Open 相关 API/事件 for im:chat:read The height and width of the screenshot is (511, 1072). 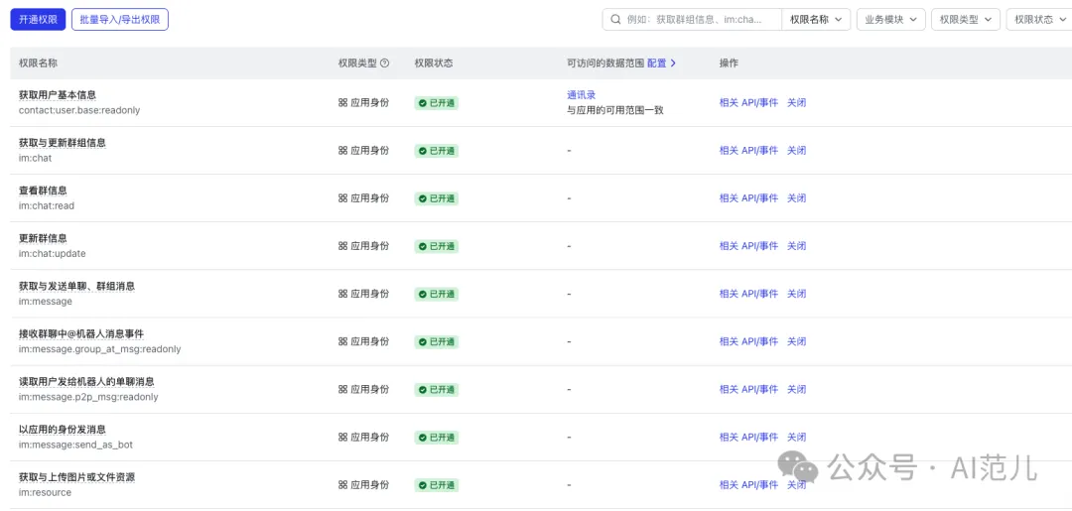748,198
